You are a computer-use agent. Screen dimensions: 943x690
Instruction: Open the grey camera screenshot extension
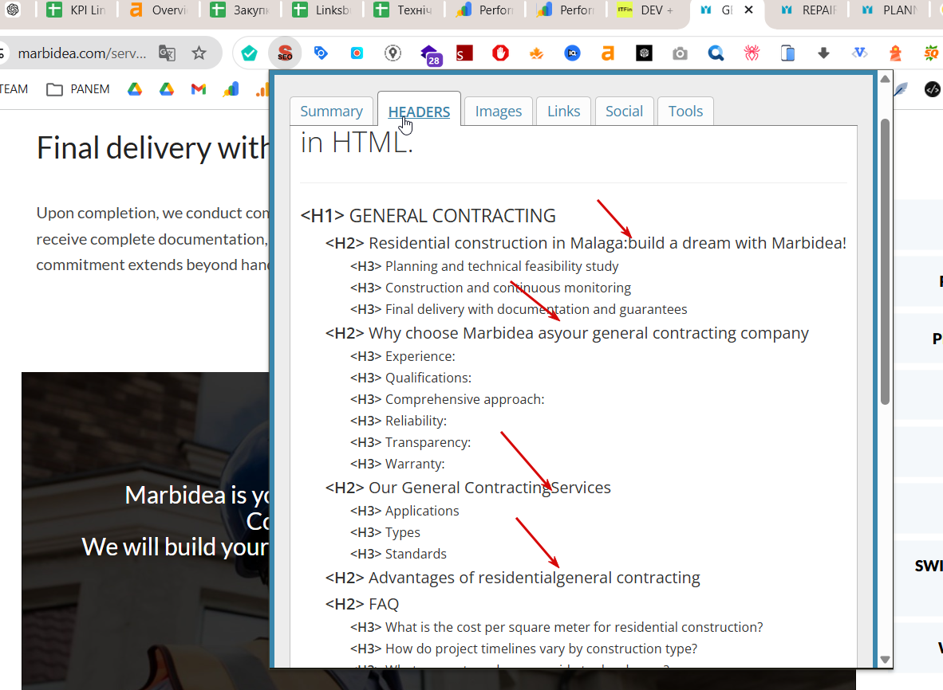680,53
